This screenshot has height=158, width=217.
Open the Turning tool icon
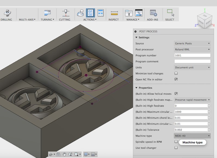pos(47,13)
